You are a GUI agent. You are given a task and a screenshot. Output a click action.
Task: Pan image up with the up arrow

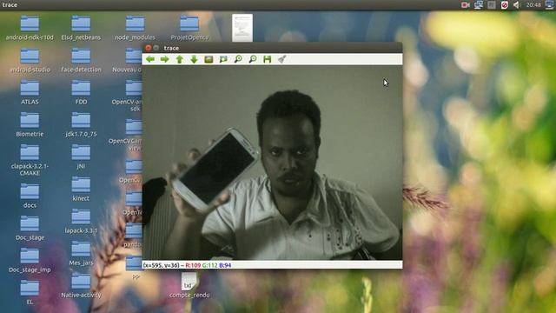point(180,59)
